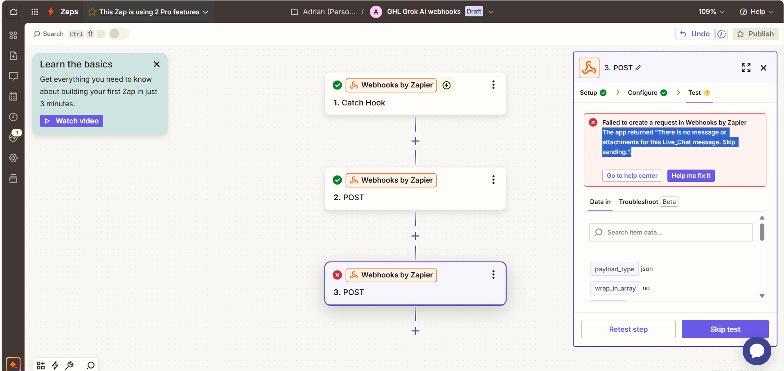Click the grid add-step icon in bottom toolbar

[x=41, y=365]
